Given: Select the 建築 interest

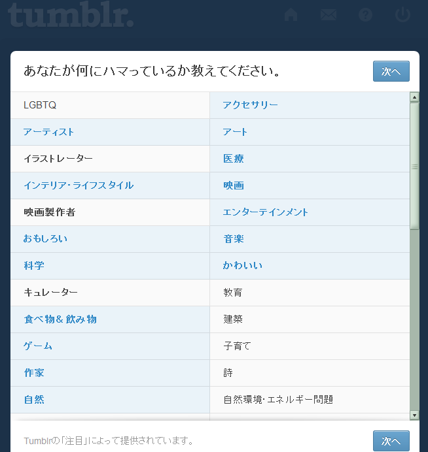Looking at the screenshot, I should [310, 319].
